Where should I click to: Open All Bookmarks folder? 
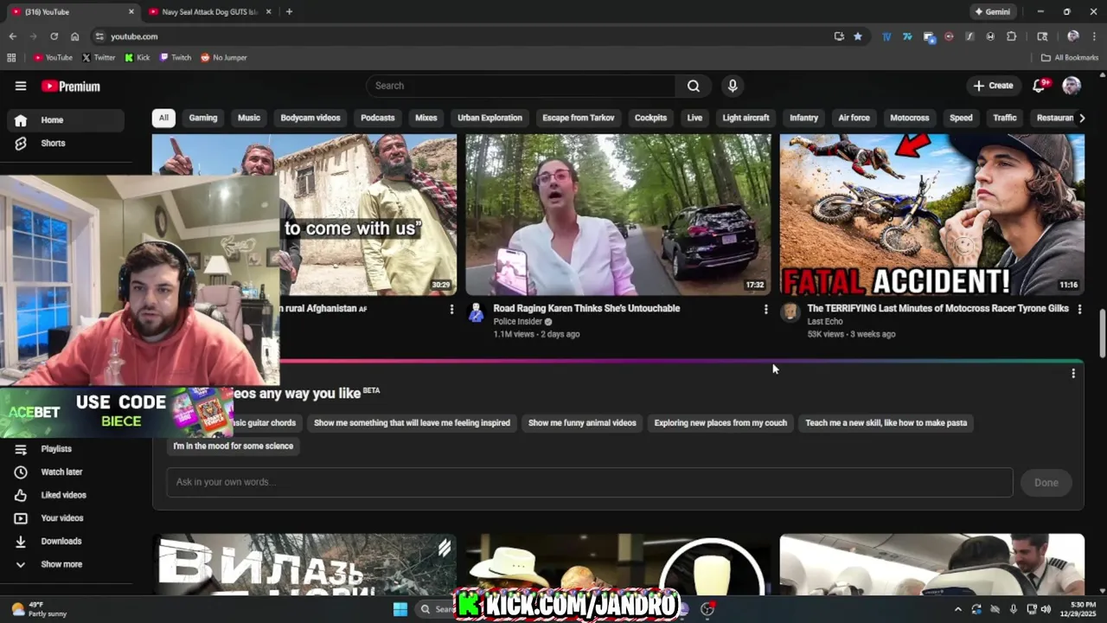(x=1070, y=58)
